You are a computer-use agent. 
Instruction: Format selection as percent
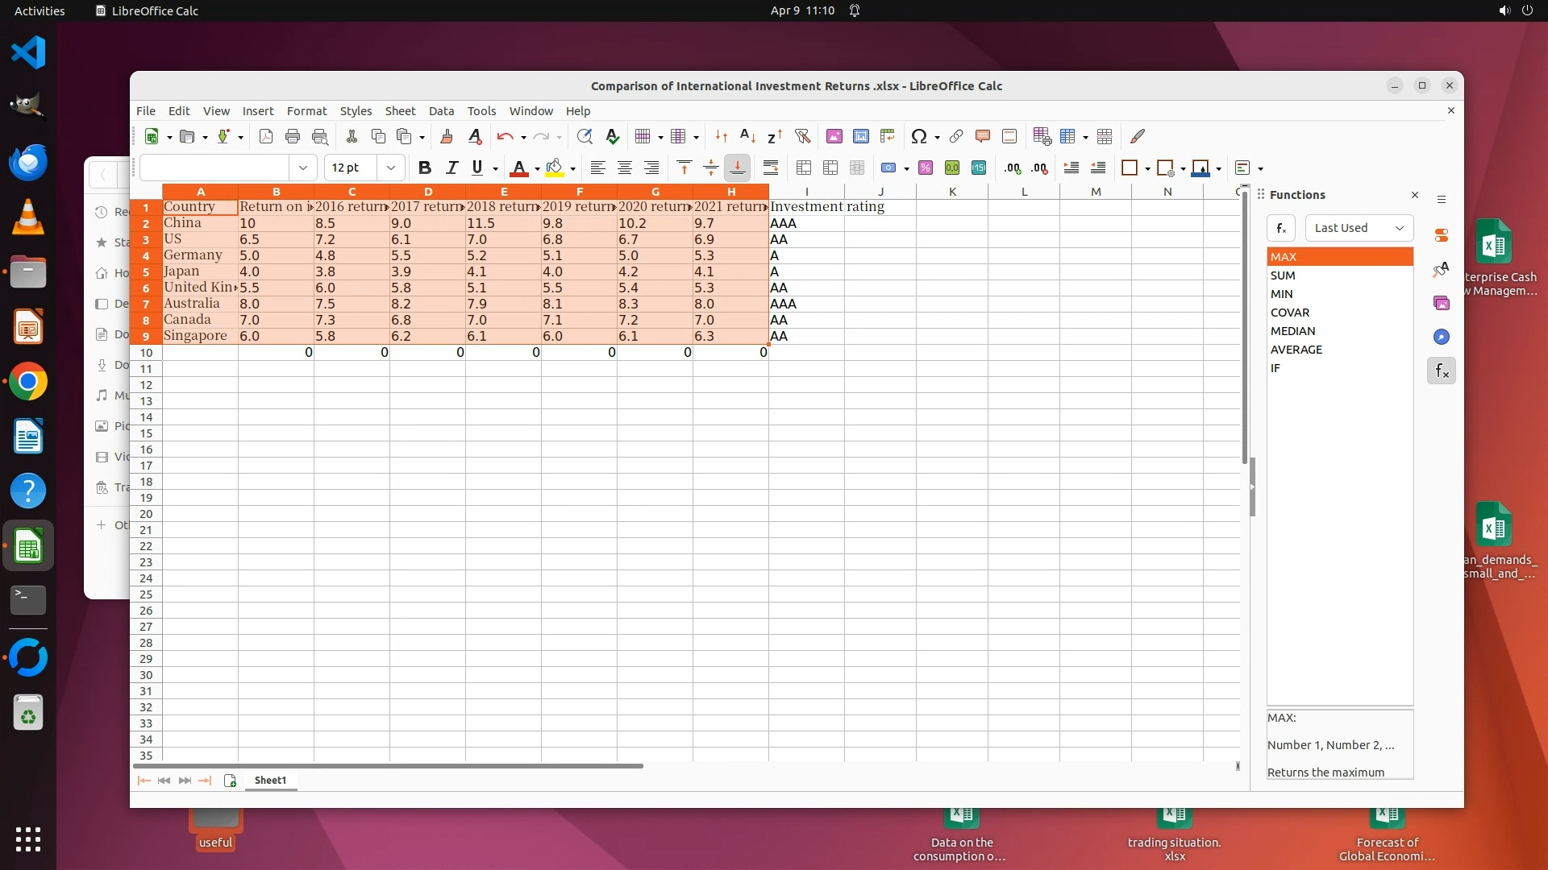tap(926, 168)
